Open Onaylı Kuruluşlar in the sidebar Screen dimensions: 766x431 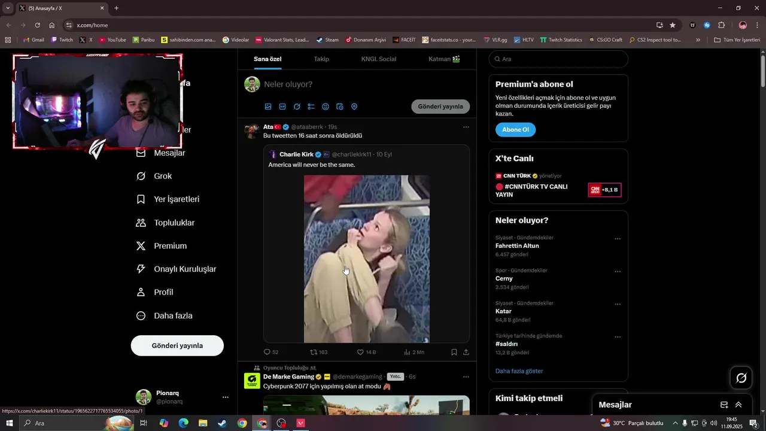[177, 269]
